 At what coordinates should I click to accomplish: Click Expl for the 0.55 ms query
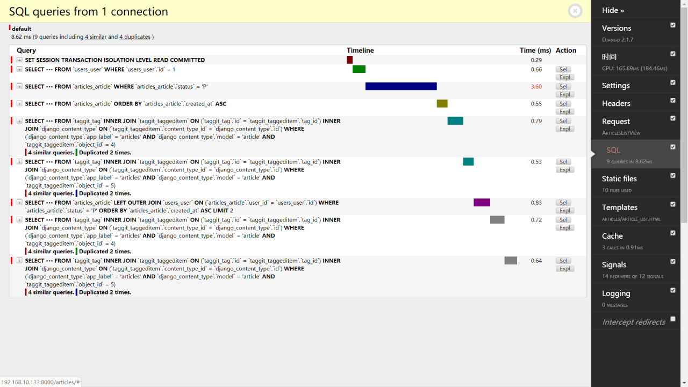pyautogui.click(x=565, y=112)
